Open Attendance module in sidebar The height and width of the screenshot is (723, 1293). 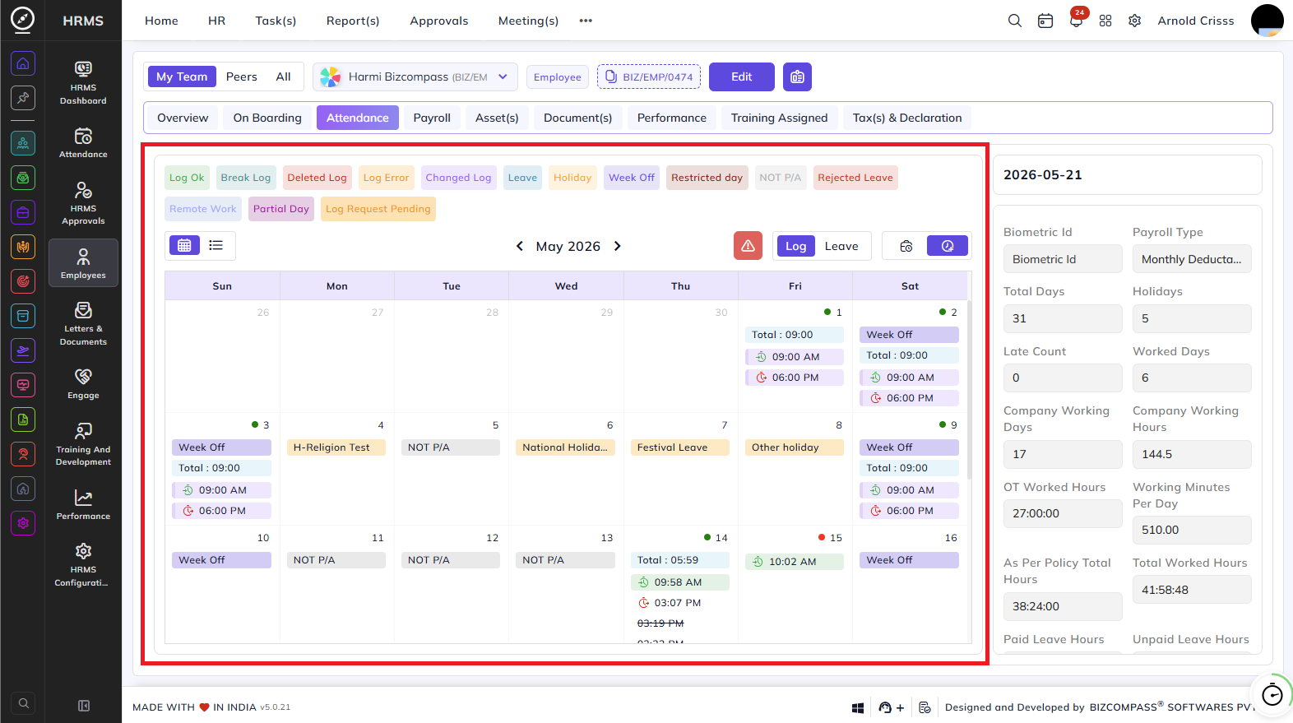83,143
